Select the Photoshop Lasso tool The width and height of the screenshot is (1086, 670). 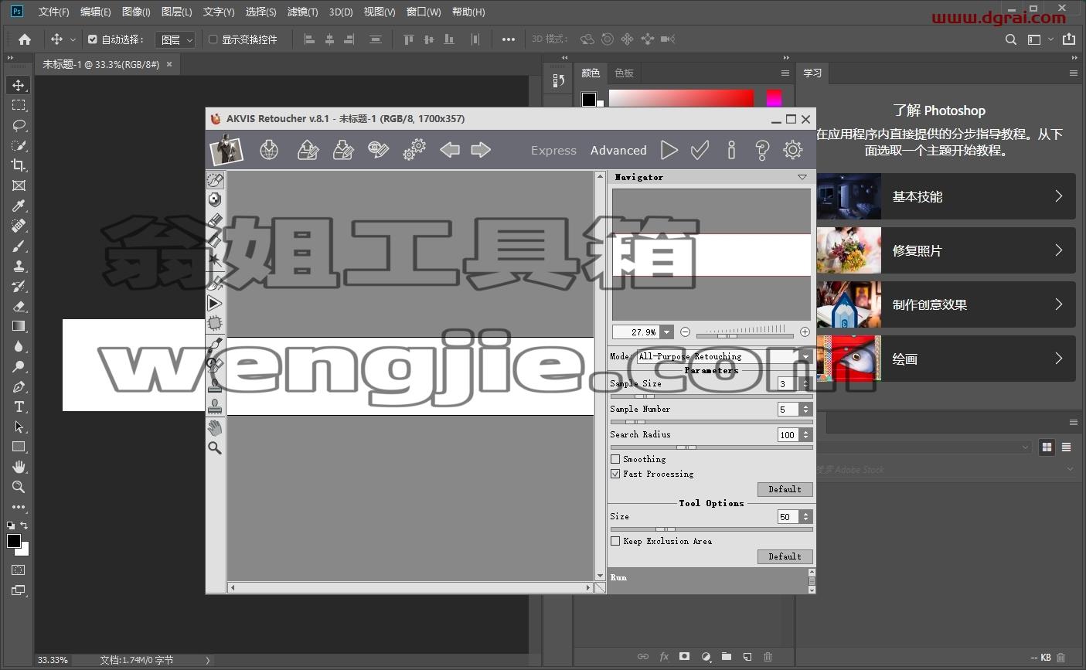[19, 125]
